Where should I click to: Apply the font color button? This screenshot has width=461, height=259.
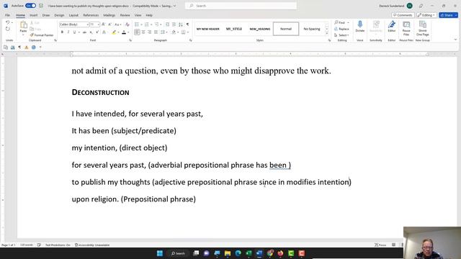(x=124, y=32)
